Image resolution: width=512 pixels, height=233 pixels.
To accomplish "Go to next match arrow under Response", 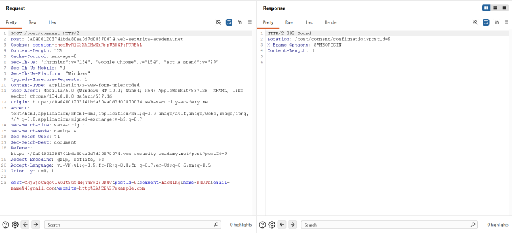I will 292,225.
